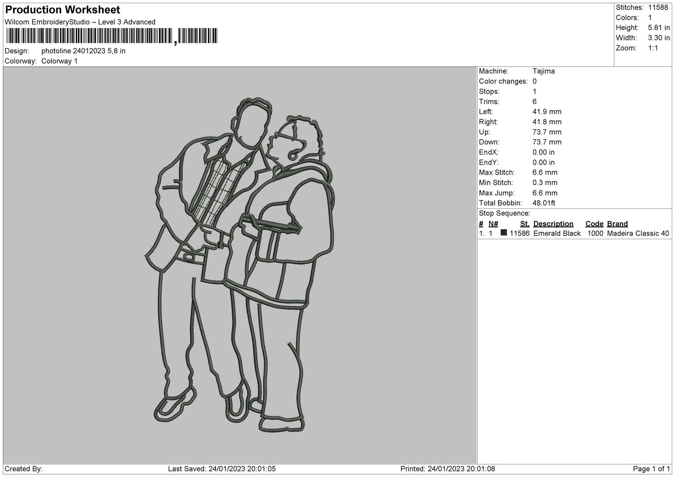Screen dimensions: 675x477
Task: Select brand Madeira Classic 40
Action: [638, 234]
